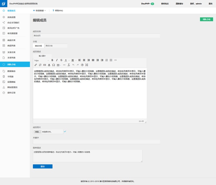The image size is (216, 185).
Task: Apply strikethrough to text
Action: pos(61,60)
